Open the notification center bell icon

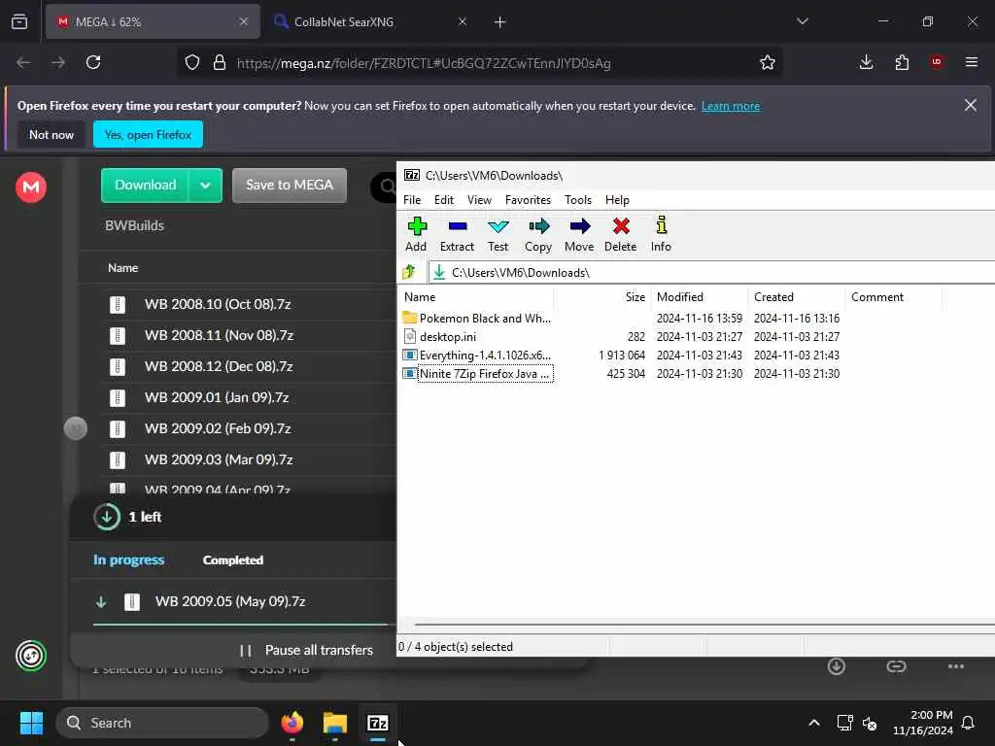(968, 723)
